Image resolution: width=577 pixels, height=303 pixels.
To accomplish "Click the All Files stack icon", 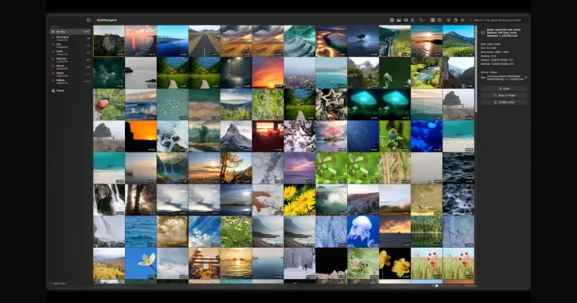I will coord(53,31).
